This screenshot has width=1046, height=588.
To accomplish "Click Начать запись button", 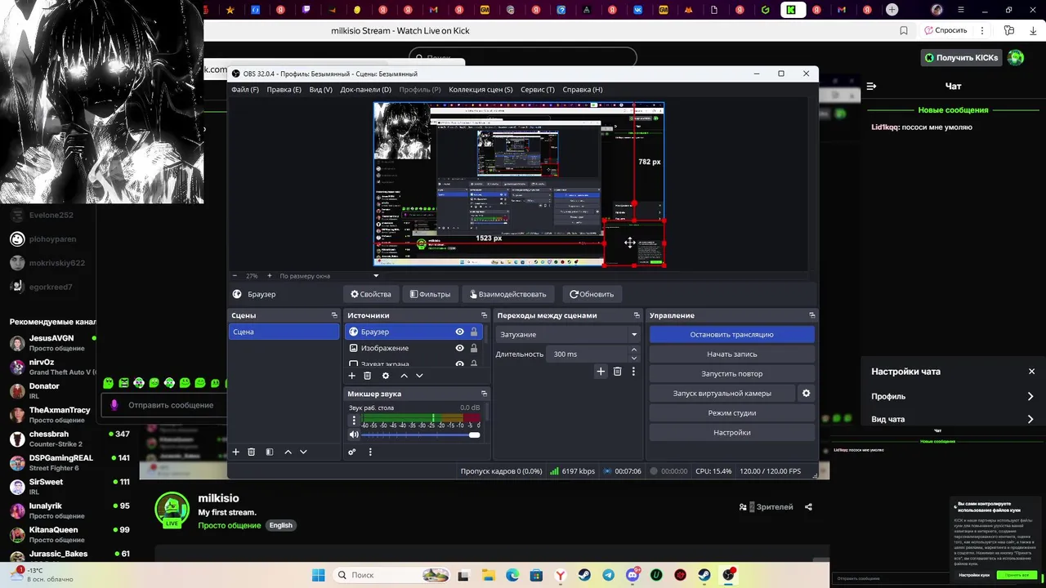I will click(x=731, y=354).
